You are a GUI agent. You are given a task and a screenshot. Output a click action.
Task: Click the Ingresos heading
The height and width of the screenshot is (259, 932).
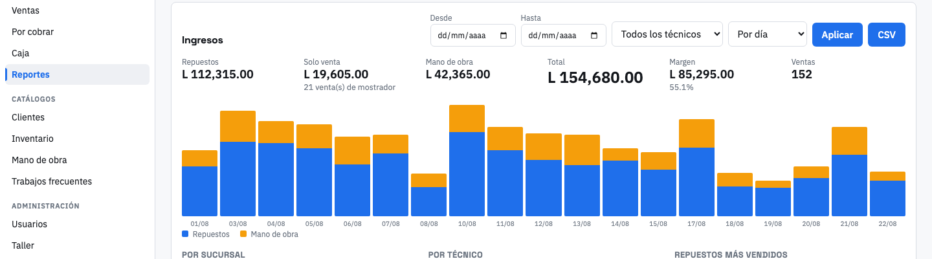click(x=203, y=40)
